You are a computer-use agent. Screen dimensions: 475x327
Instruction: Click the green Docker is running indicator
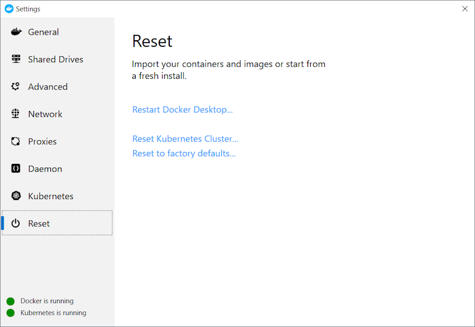click(11, 301)
